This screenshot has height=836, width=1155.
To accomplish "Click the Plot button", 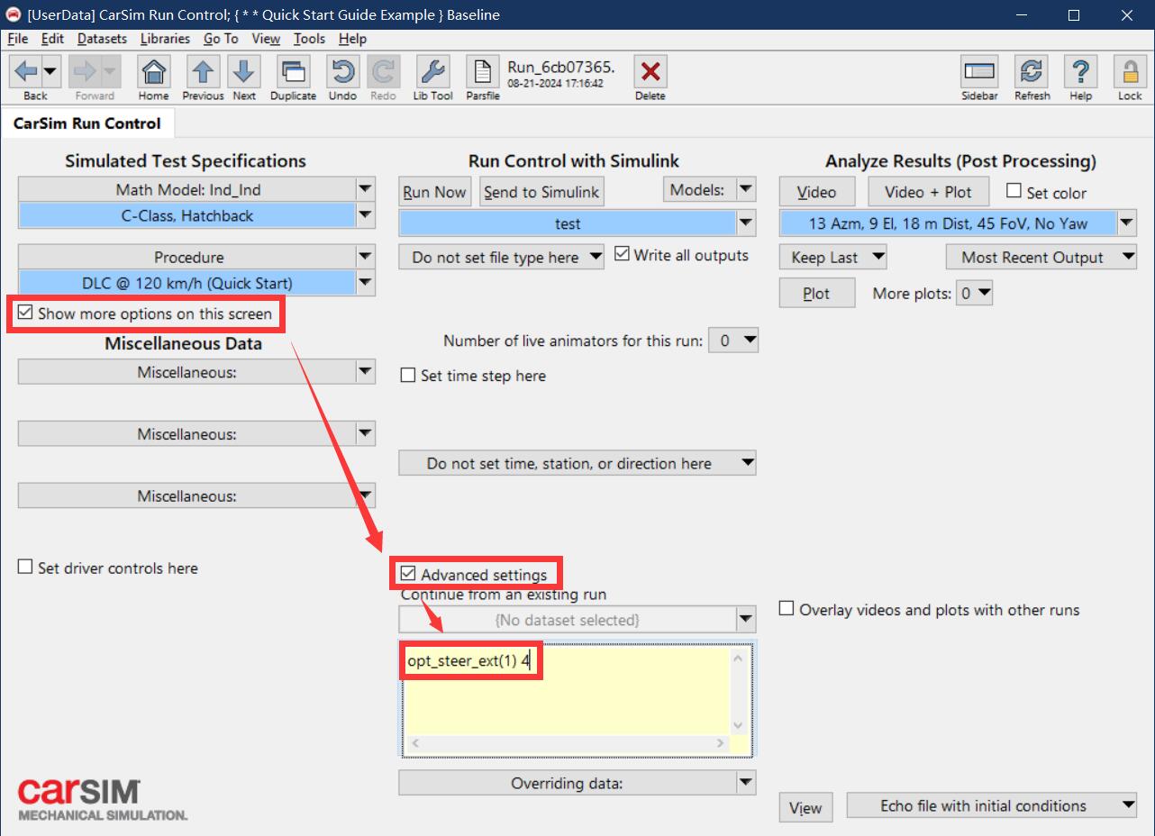I will (816, 293).
